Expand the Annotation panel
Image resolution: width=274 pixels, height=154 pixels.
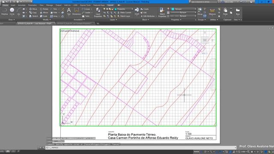tap(79, 20)
